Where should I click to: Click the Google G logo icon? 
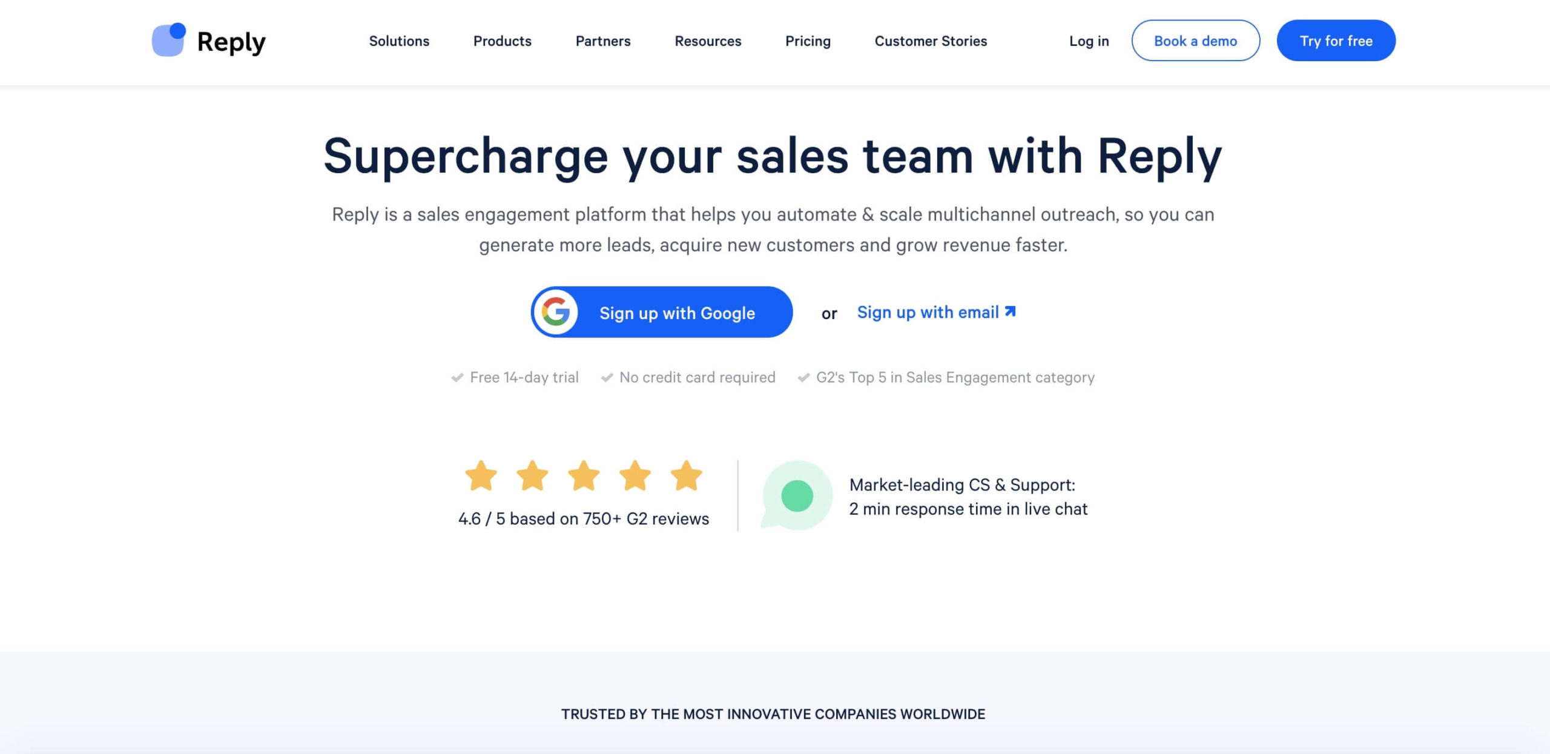556,313
